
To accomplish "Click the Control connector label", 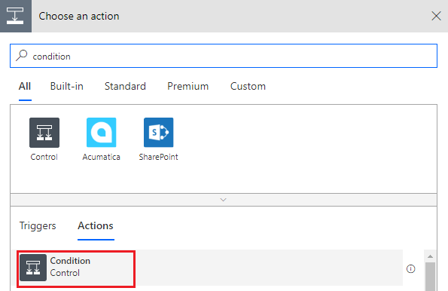I will click(x=44, y=157).
